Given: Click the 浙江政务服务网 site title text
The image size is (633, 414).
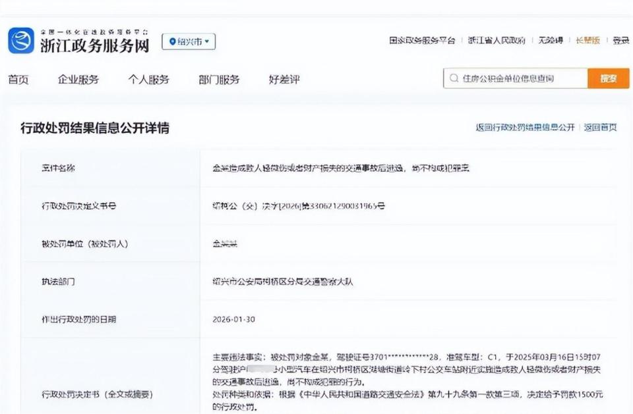Looking at the screenshot, I should click(x=95, y=45).
